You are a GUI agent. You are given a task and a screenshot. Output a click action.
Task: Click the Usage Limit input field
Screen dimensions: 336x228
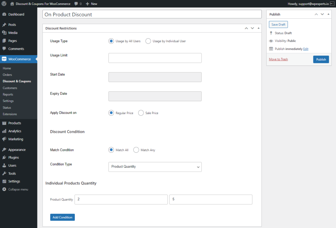(155, 58)
